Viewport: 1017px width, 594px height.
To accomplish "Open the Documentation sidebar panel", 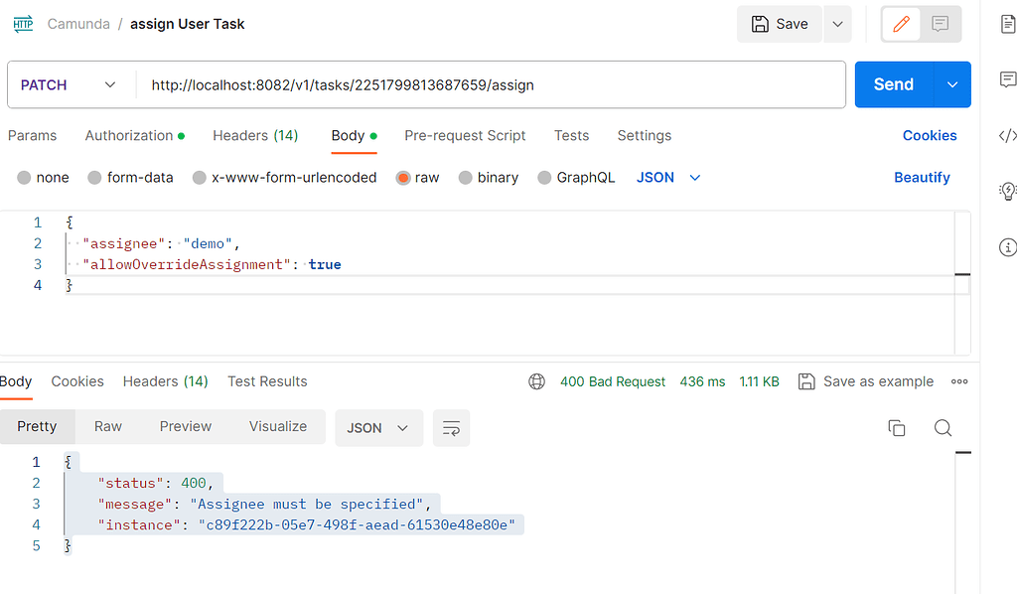I will coord(1008,24).
